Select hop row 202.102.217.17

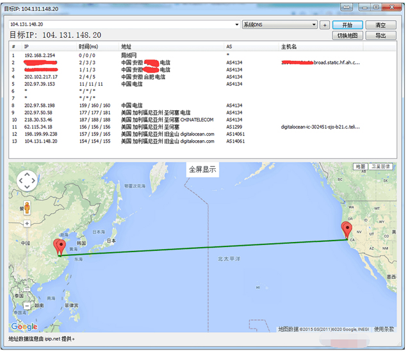pyautogui.click(x=202, y=77)
